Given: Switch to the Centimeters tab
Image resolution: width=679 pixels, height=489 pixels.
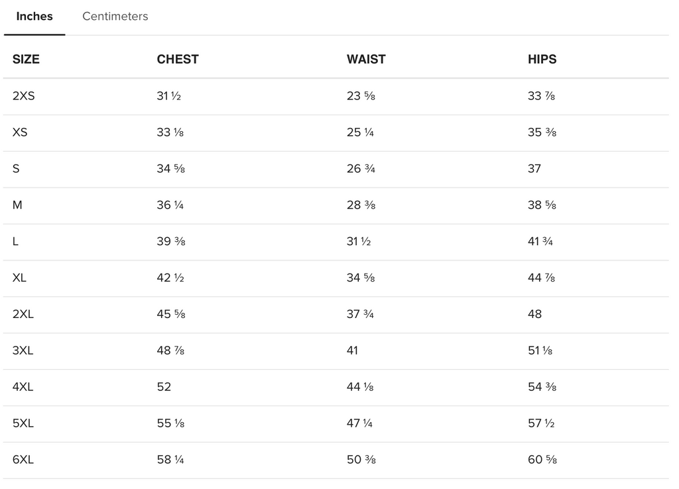Looking at the screenshot, I should 115,17.
